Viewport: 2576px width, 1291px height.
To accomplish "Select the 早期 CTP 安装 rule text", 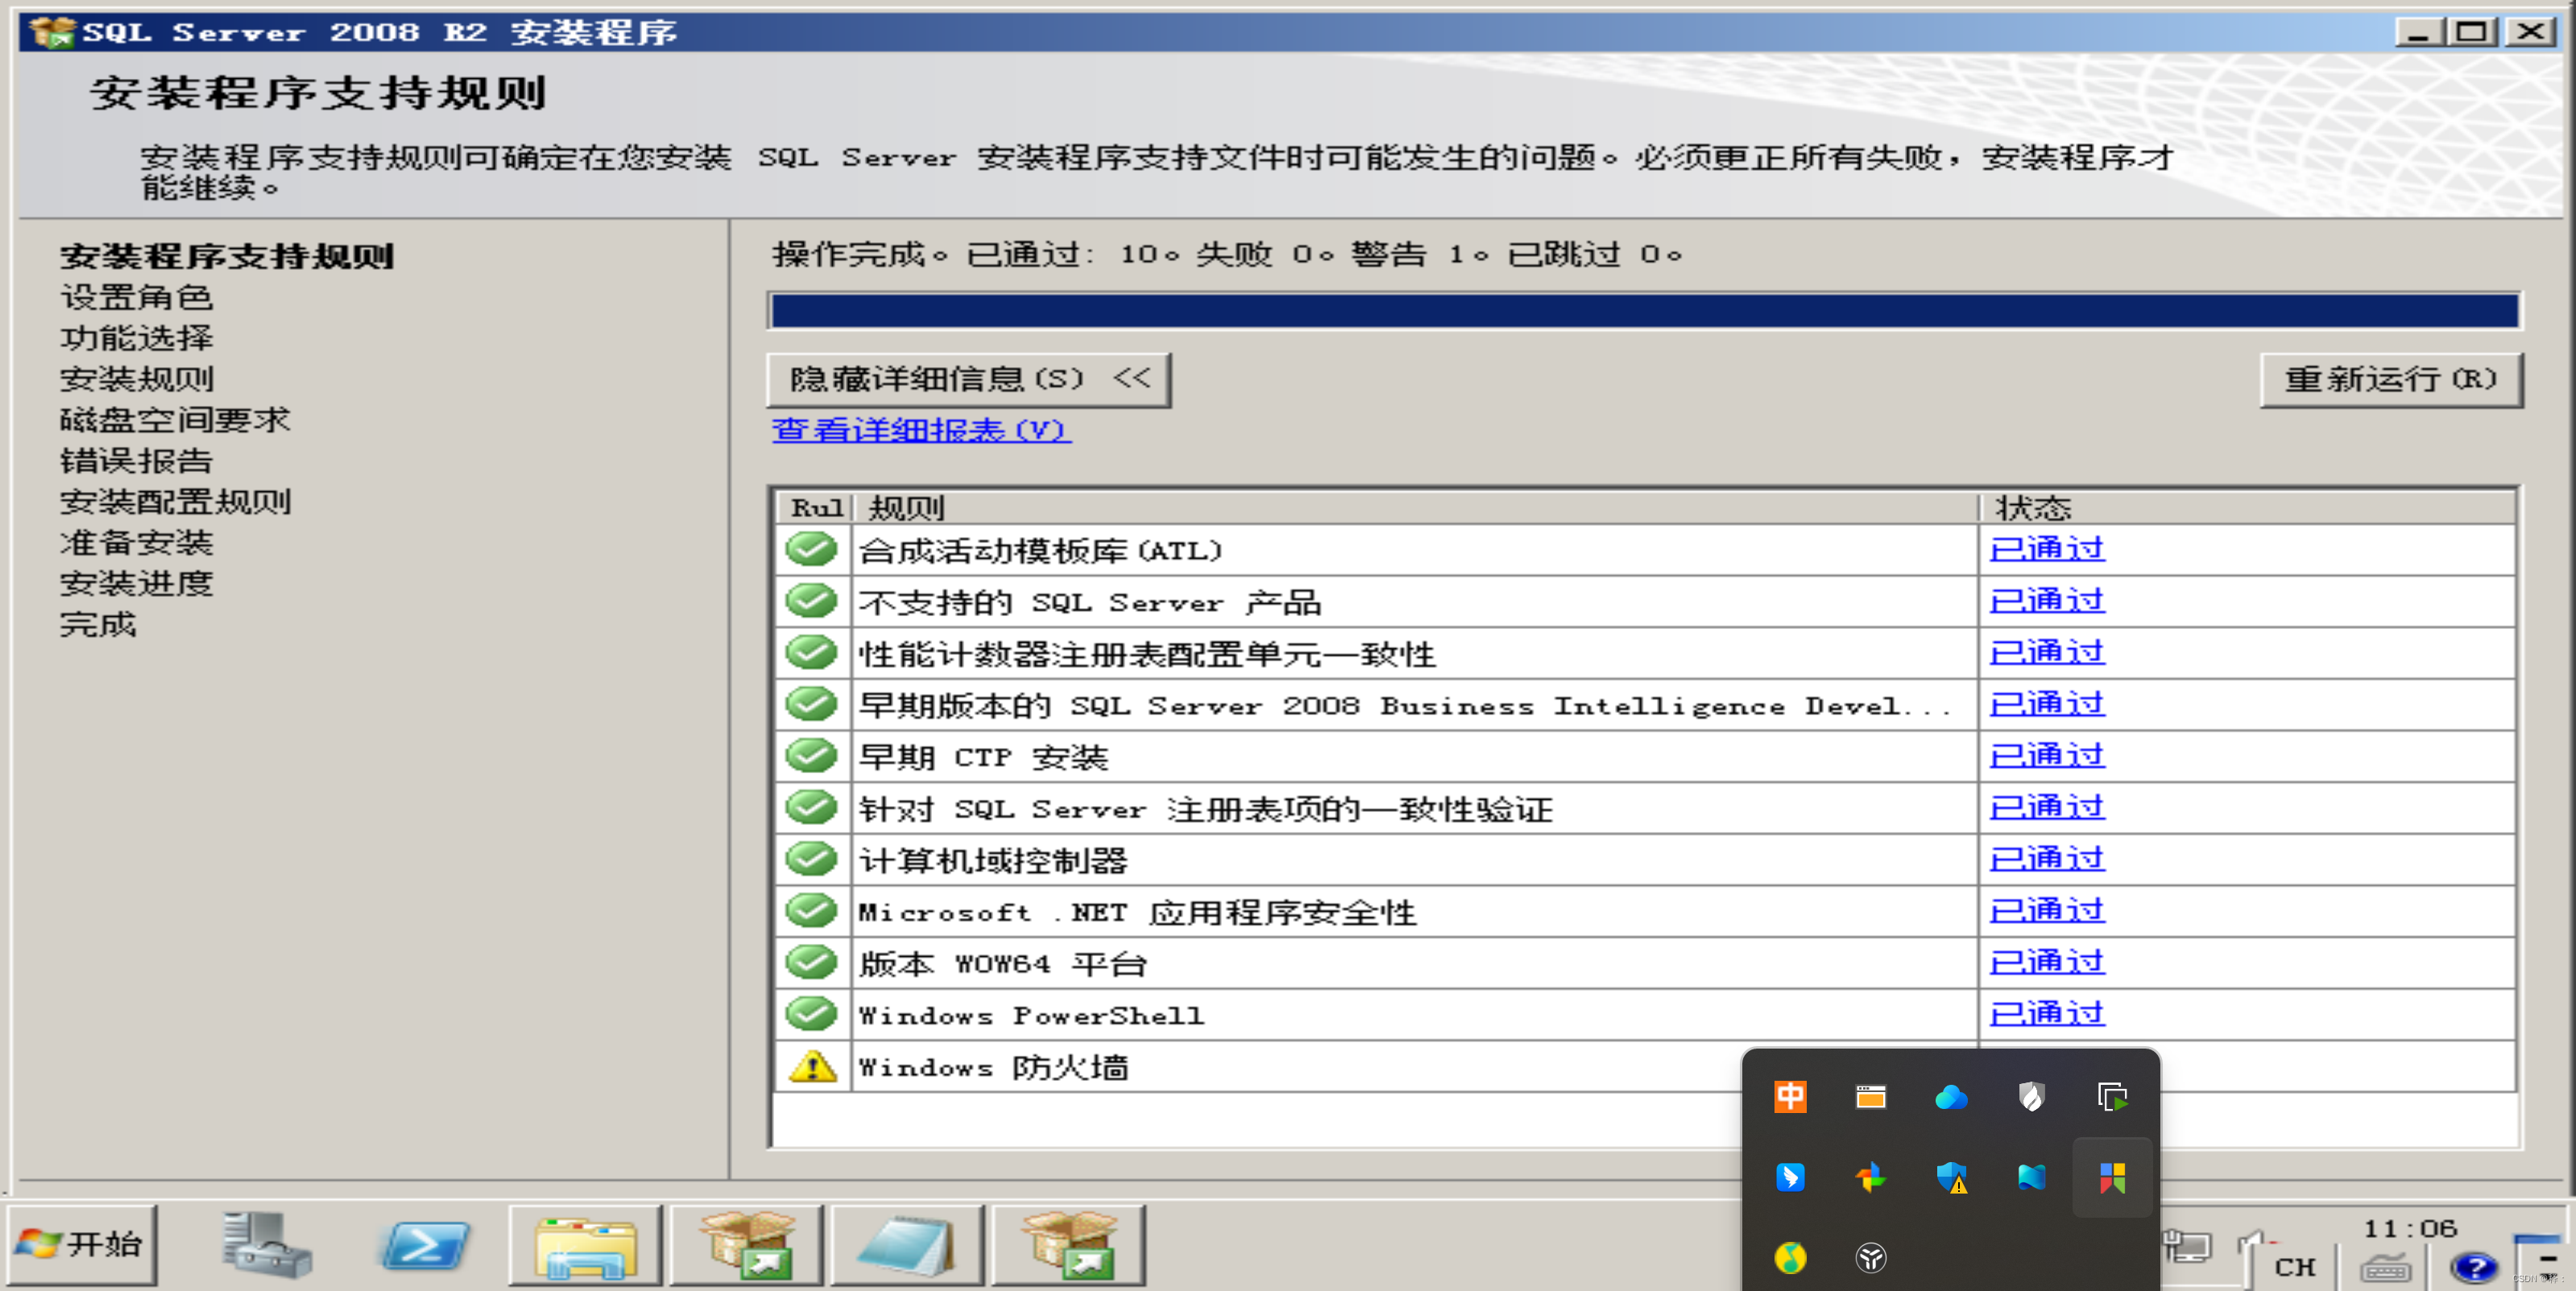I will pyautogui.click(x=983, y=757).
